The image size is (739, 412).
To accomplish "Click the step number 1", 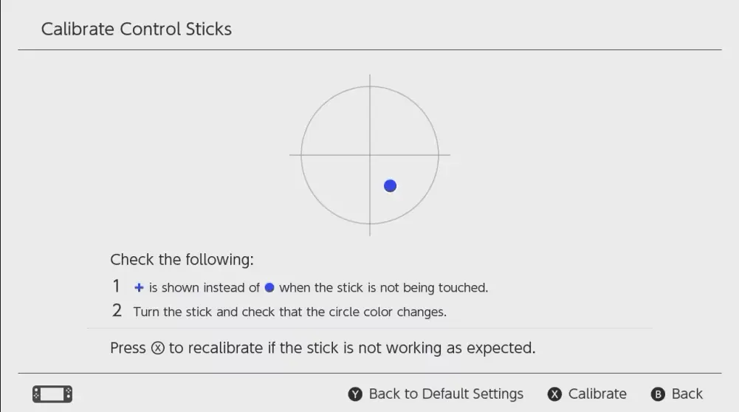I will pyautogui.click(x=117, y=286).
